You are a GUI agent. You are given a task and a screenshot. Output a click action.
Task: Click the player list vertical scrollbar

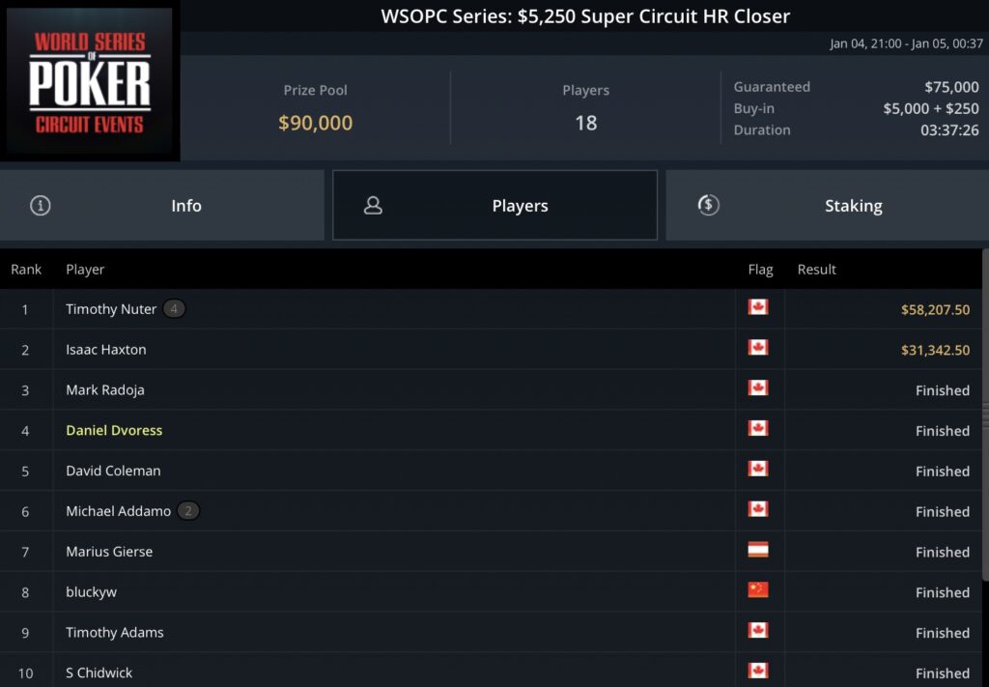point(984,415)
